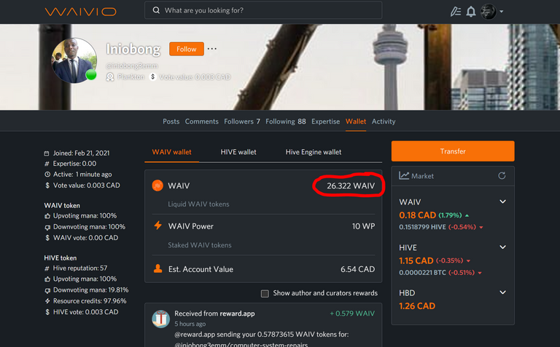560x347 pixels.
Task: Open the user avatar in header
Action: (x=489, y=12)
